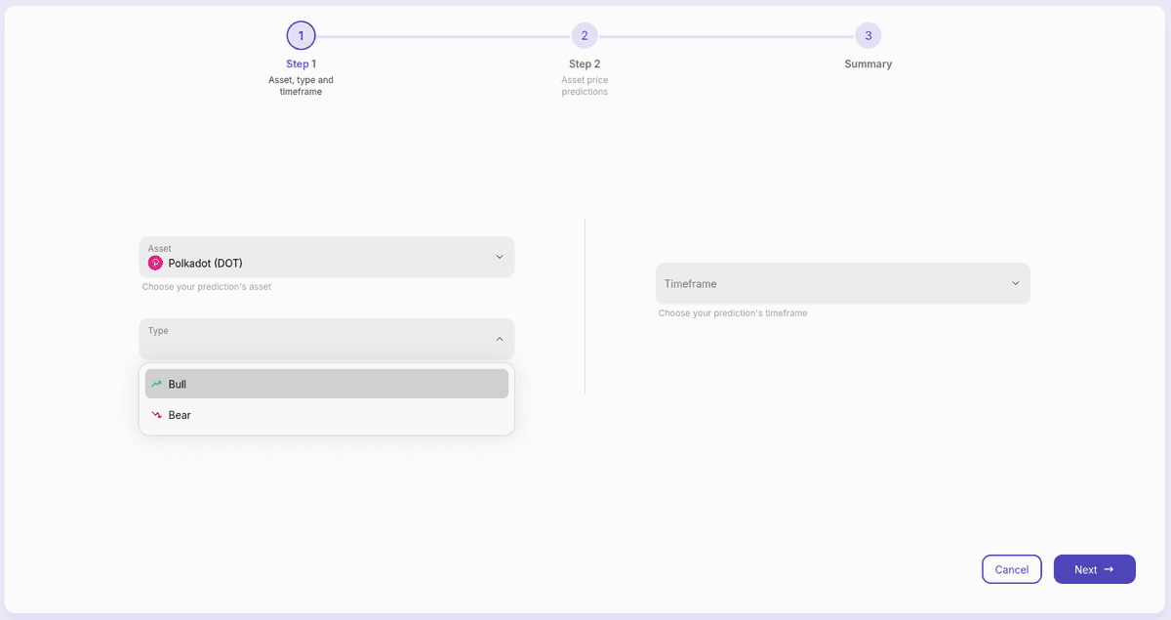Open the Timeframe dropdown
Image resolution: width=1171 pixels, height=620 pixels.
pyautogui.click(x=843, y=283)
